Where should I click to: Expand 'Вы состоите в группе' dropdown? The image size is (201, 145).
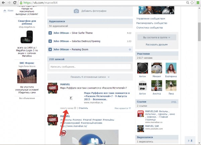(x=157, y=38)
